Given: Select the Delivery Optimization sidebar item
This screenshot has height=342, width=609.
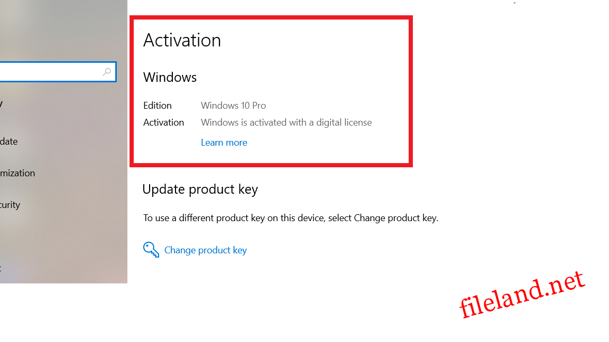Looking at the screenshot, I should 17,173.
